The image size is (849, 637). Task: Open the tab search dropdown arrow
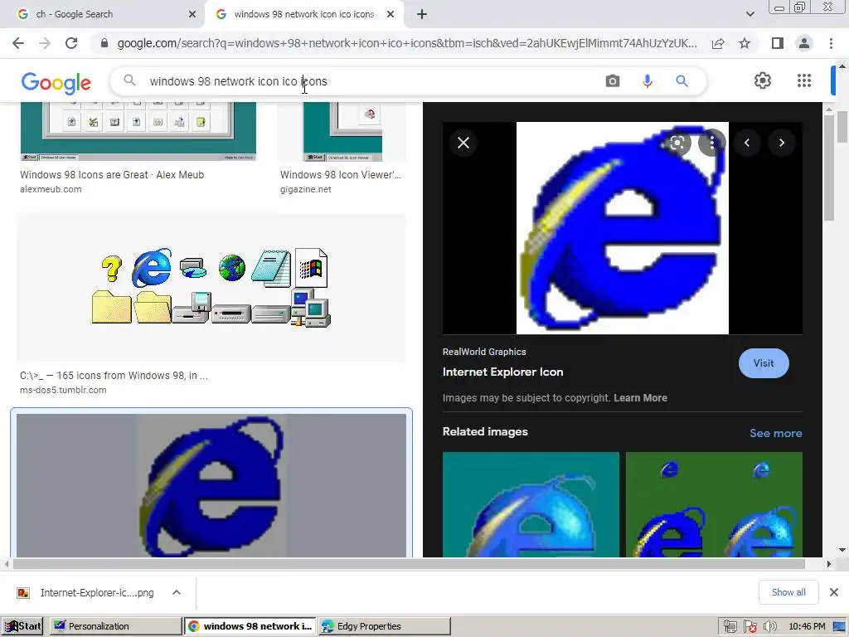pos(750,15)
